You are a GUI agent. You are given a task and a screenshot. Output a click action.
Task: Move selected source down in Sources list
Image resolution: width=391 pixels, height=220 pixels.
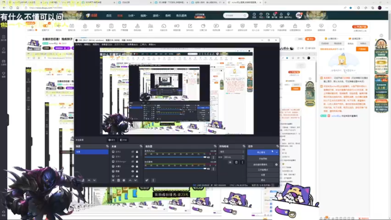pos(135,180)
